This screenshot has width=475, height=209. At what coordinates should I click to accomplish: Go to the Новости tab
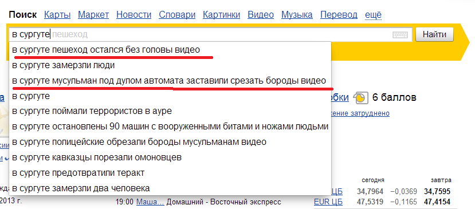click(x=134, y=14)
